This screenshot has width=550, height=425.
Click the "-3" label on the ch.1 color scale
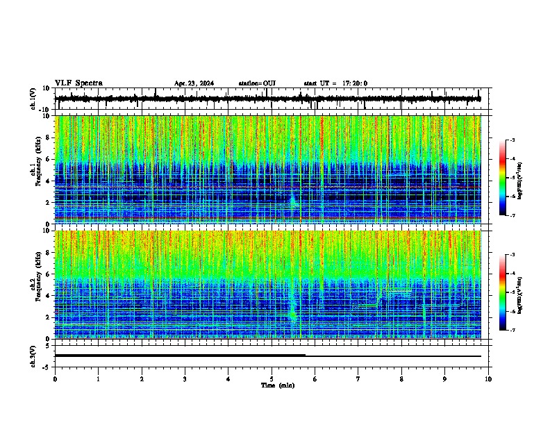tap(512, 140)
